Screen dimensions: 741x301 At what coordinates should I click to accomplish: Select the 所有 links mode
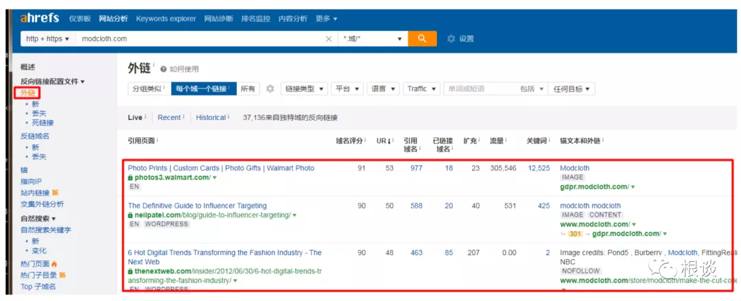click(x=248, y=88)
